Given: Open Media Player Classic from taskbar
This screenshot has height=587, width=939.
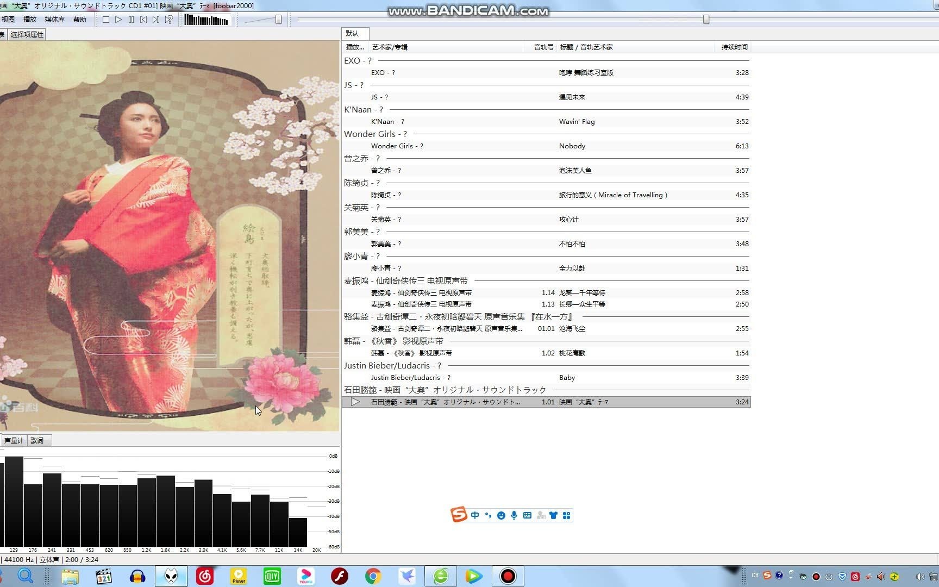Looking at the screenshot, I should tap(103, 576).
